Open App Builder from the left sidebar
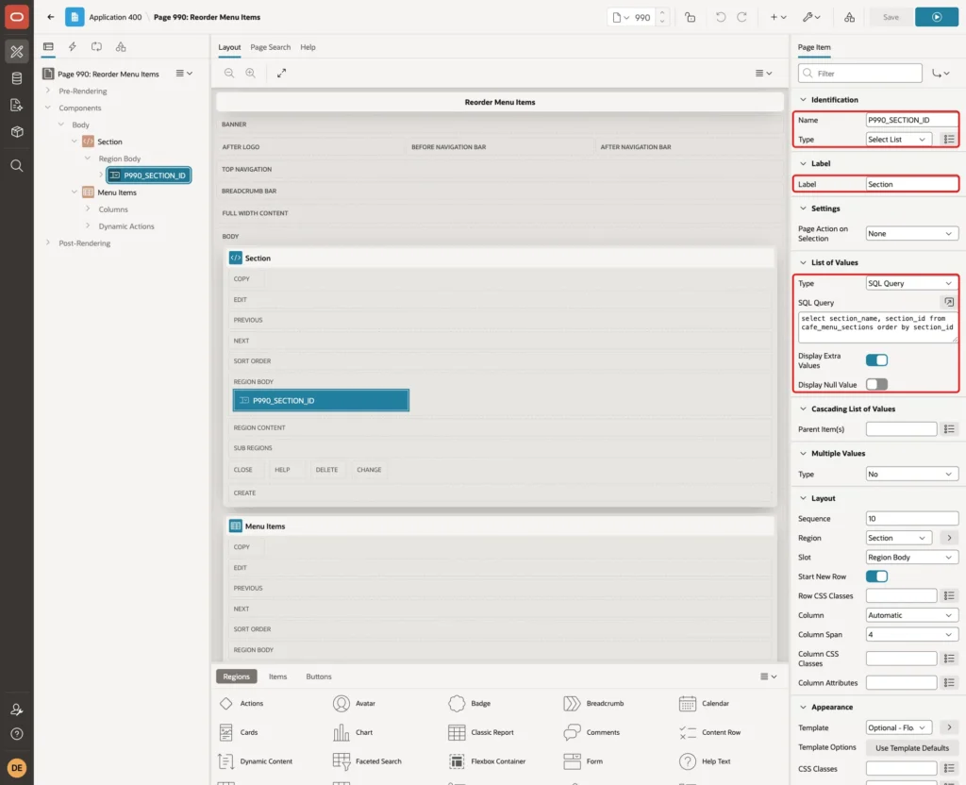The width and height of the screenshot is (966, 785). pos(17,52)
